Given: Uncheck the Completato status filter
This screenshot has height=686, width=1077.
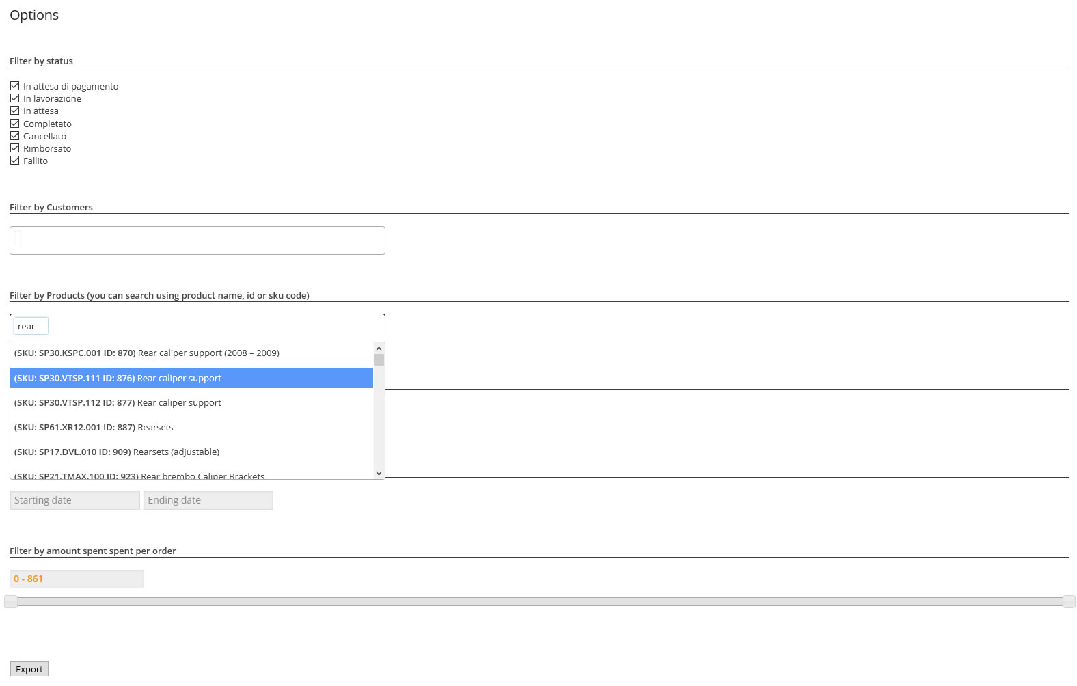Looking at the screenshot, I should point(14,124).
